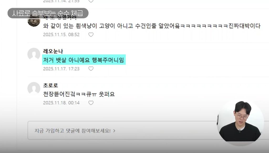Like 초로로's comment with the heart icon
The height and width of the screenshot is (153, 269).
coord(91,103)
